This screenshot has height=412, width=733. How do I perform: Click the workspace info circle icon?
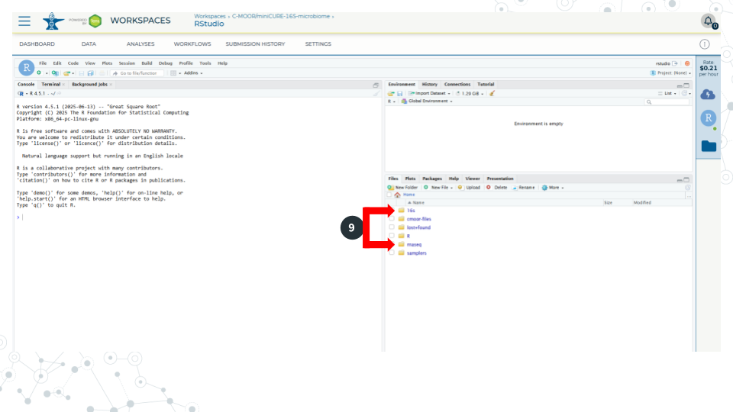coord(705,44)
